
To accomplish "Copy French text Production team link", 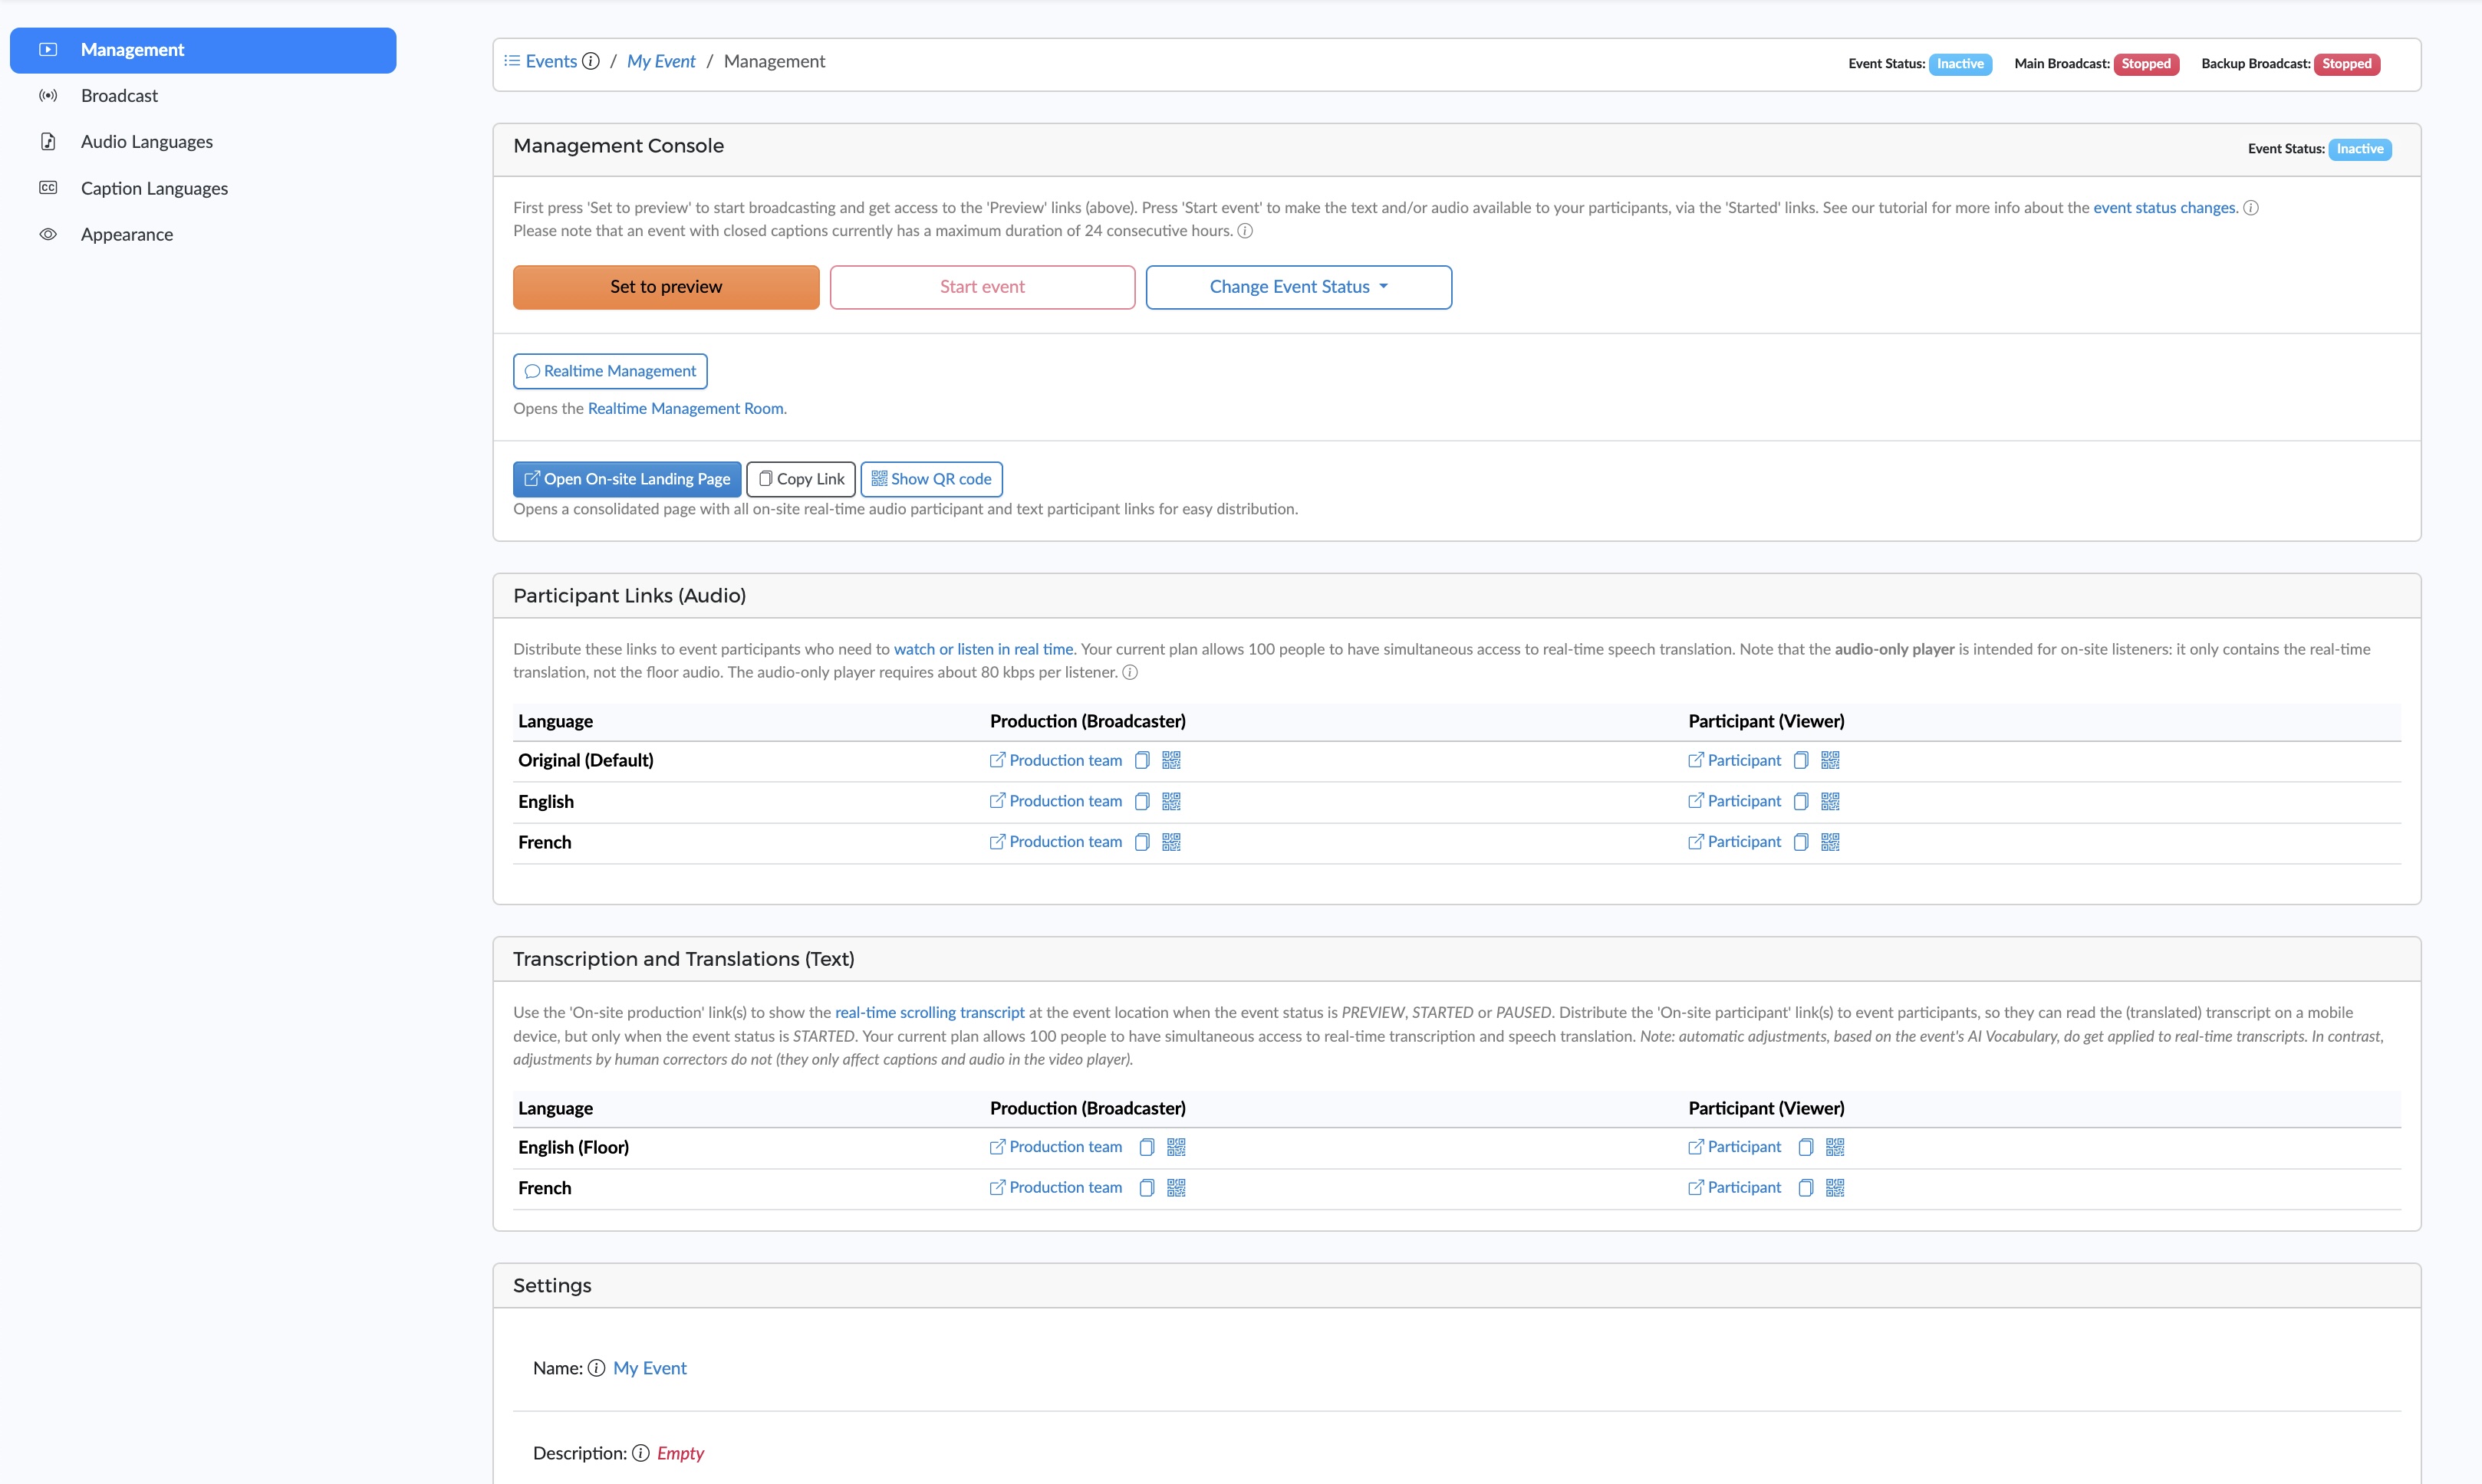I will pyautogui.click(x=1147, y=1188).
